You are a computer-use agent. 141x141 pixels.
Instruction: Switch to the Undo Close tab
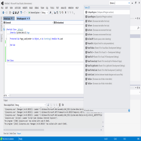tap(13, 133)
